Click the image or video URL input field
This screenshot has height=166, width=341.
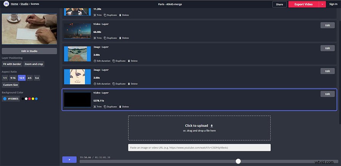point(199,147)
